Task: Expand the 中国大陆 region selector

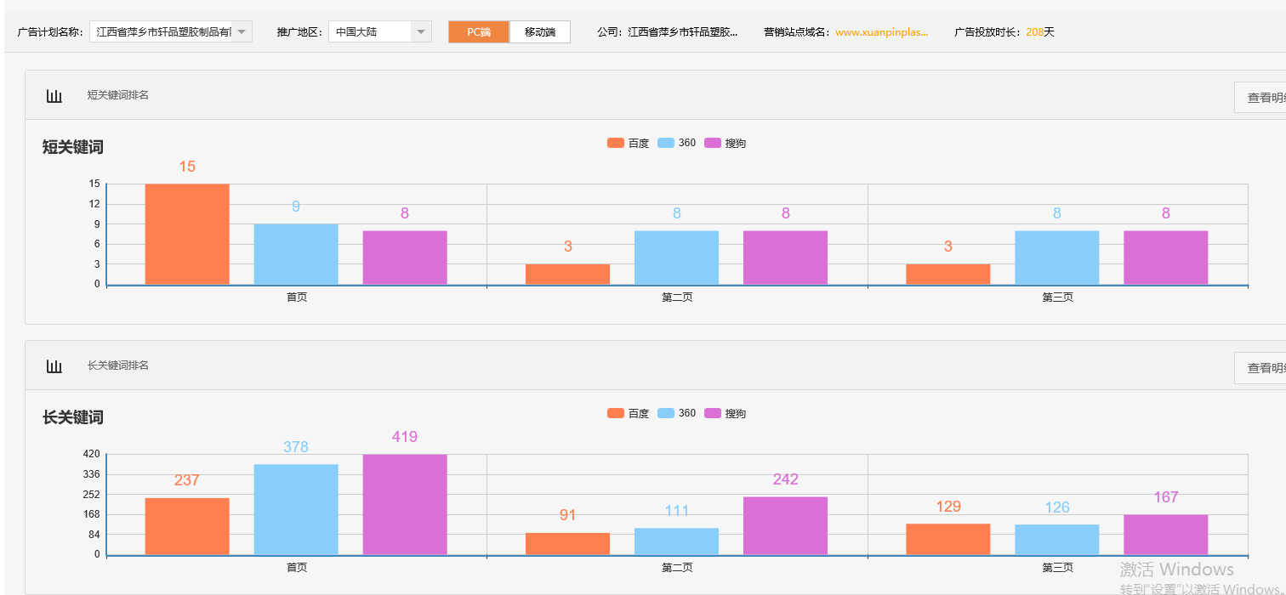Action: [420, 31]
